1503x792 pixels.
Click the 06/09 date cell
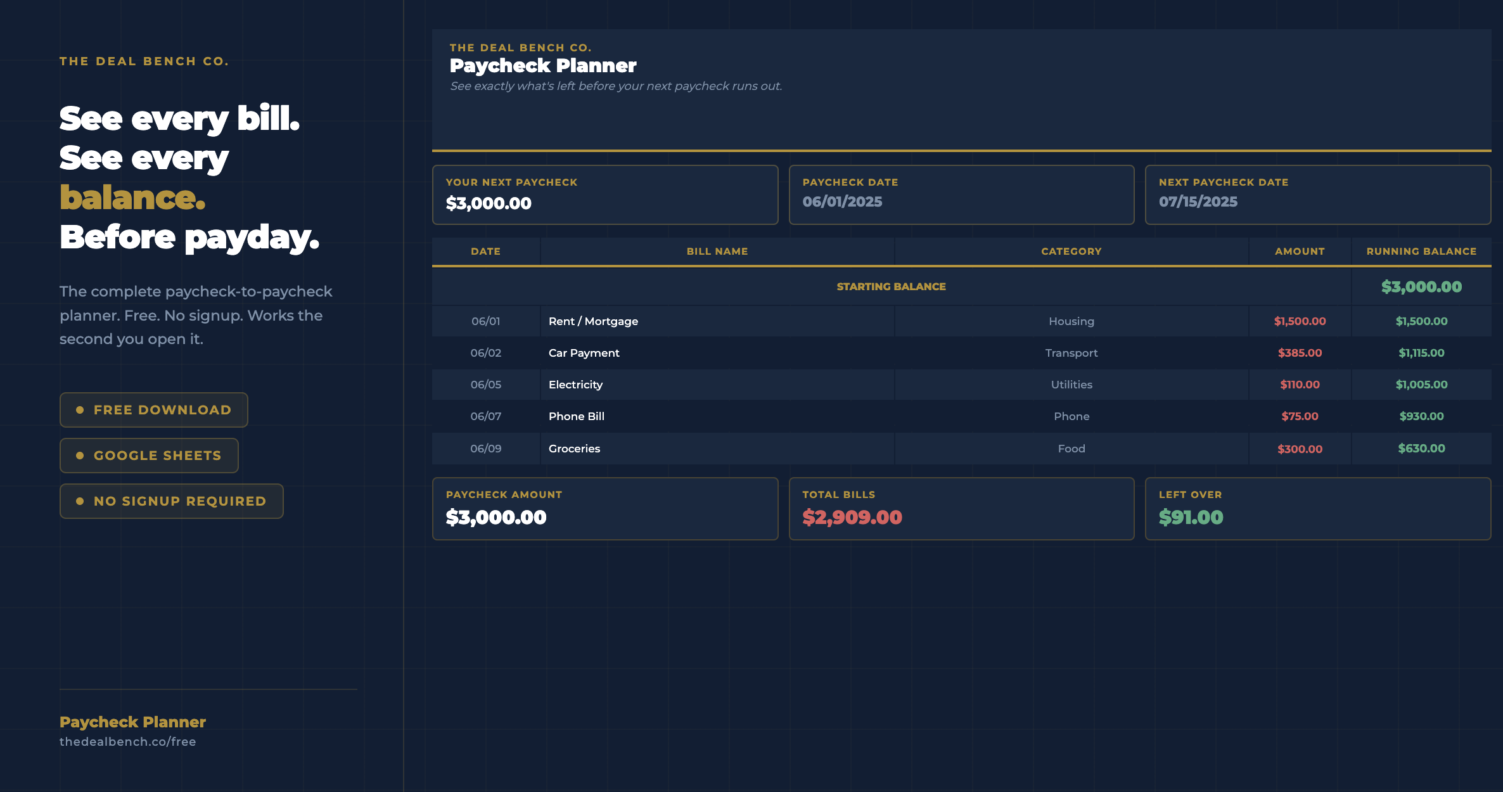tap(485, 449)
